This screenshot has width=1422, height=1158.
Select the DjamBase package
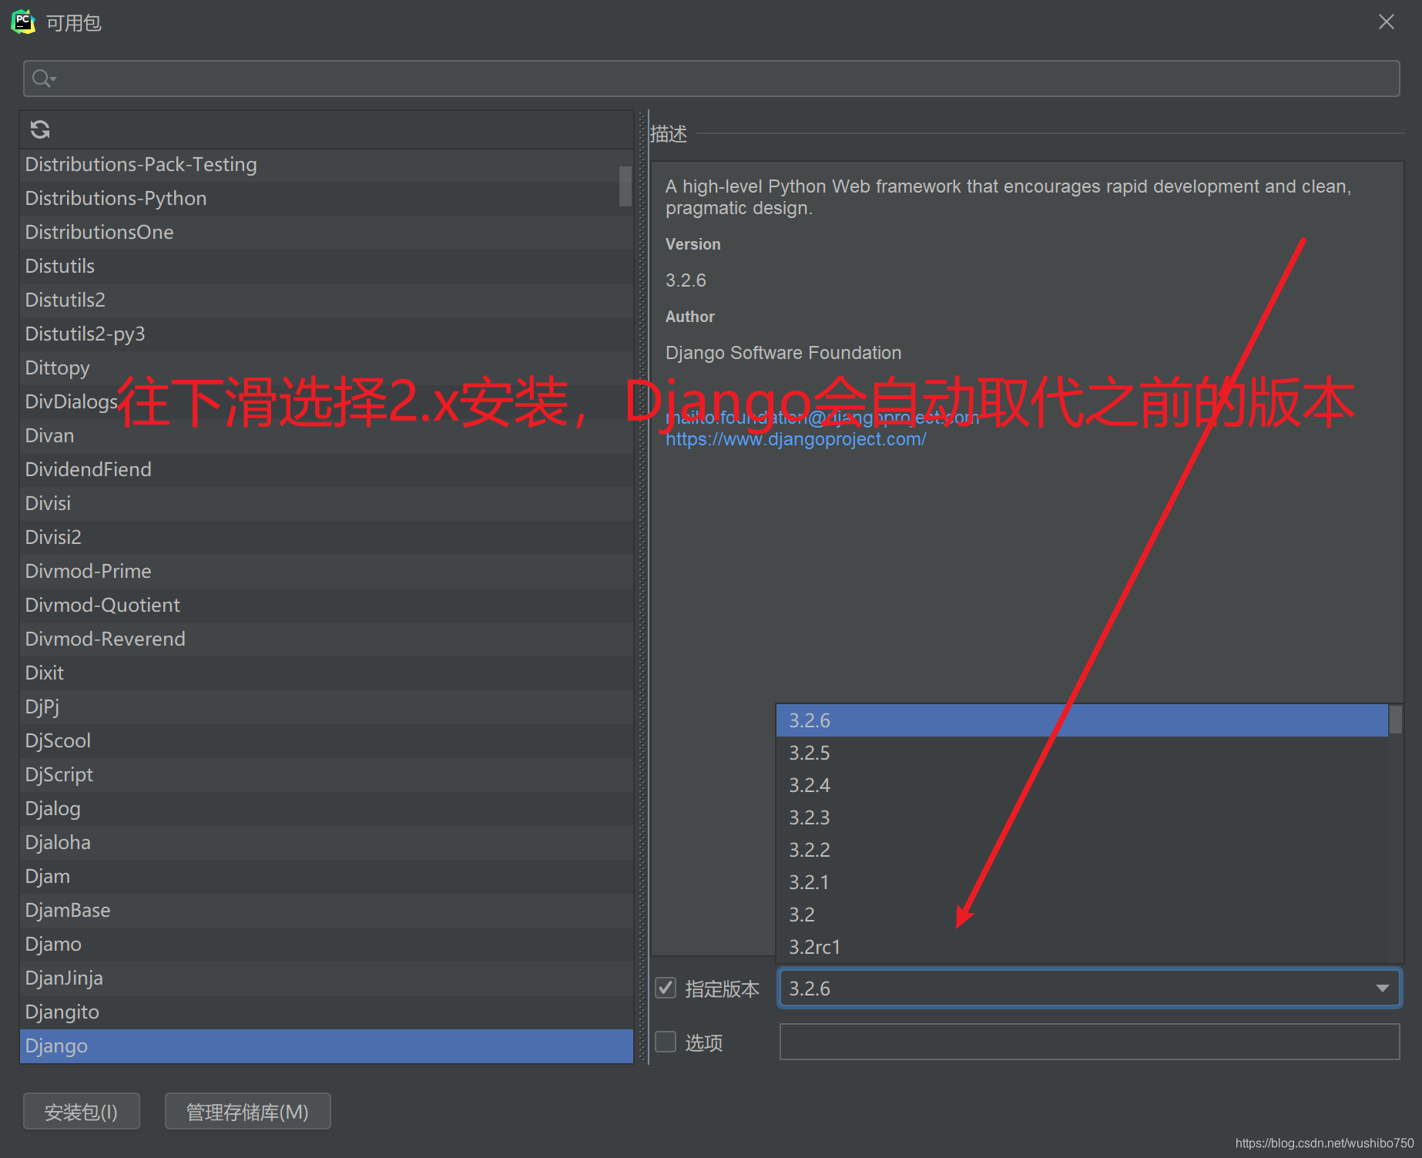[x=327, y=911]
